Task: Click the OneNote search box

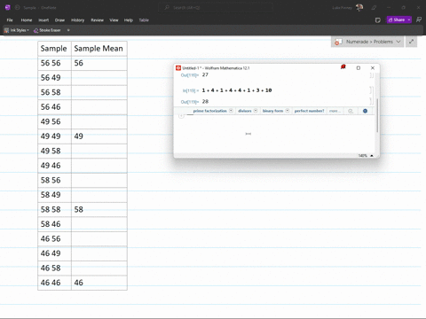Action: tap(216, 7)
